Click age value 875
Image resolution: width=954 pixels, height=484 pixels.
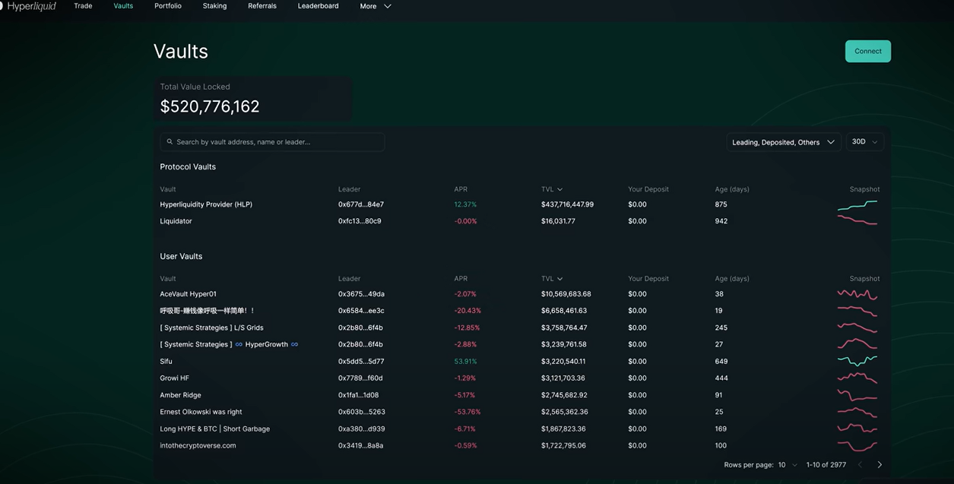pyautogui.click(x=721, y=204)
